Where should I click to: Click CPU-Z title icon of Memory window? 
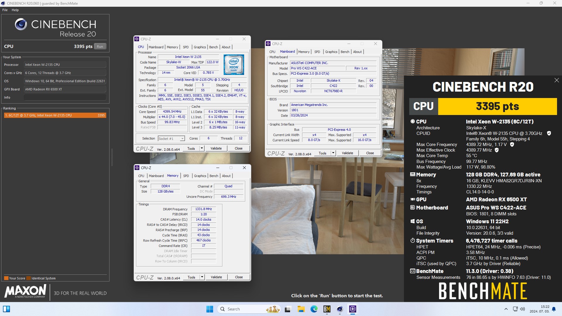(x=137, y=168)
